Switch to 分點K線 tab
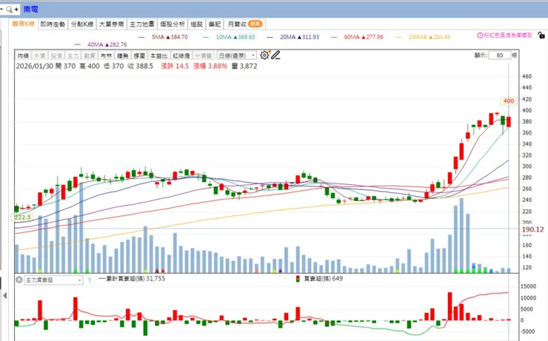Screen dimensions: 548x341 (82, 24)
